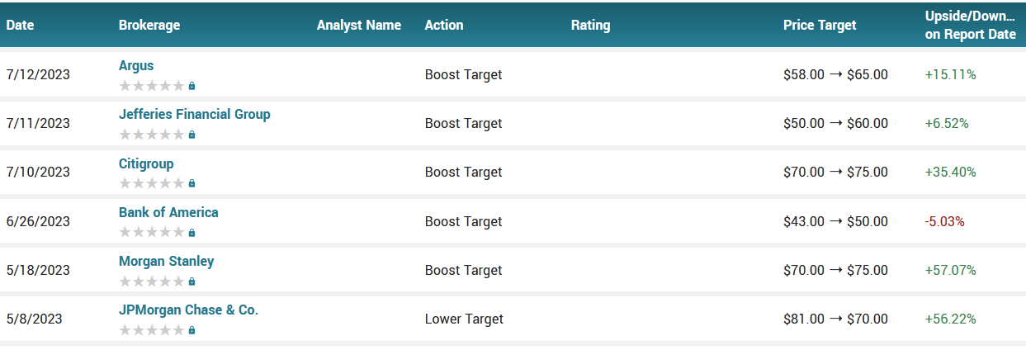This screenshot has width=1026, height=350.
Task: Open the Morgan Stanley brokerage link
Action: 166,262
